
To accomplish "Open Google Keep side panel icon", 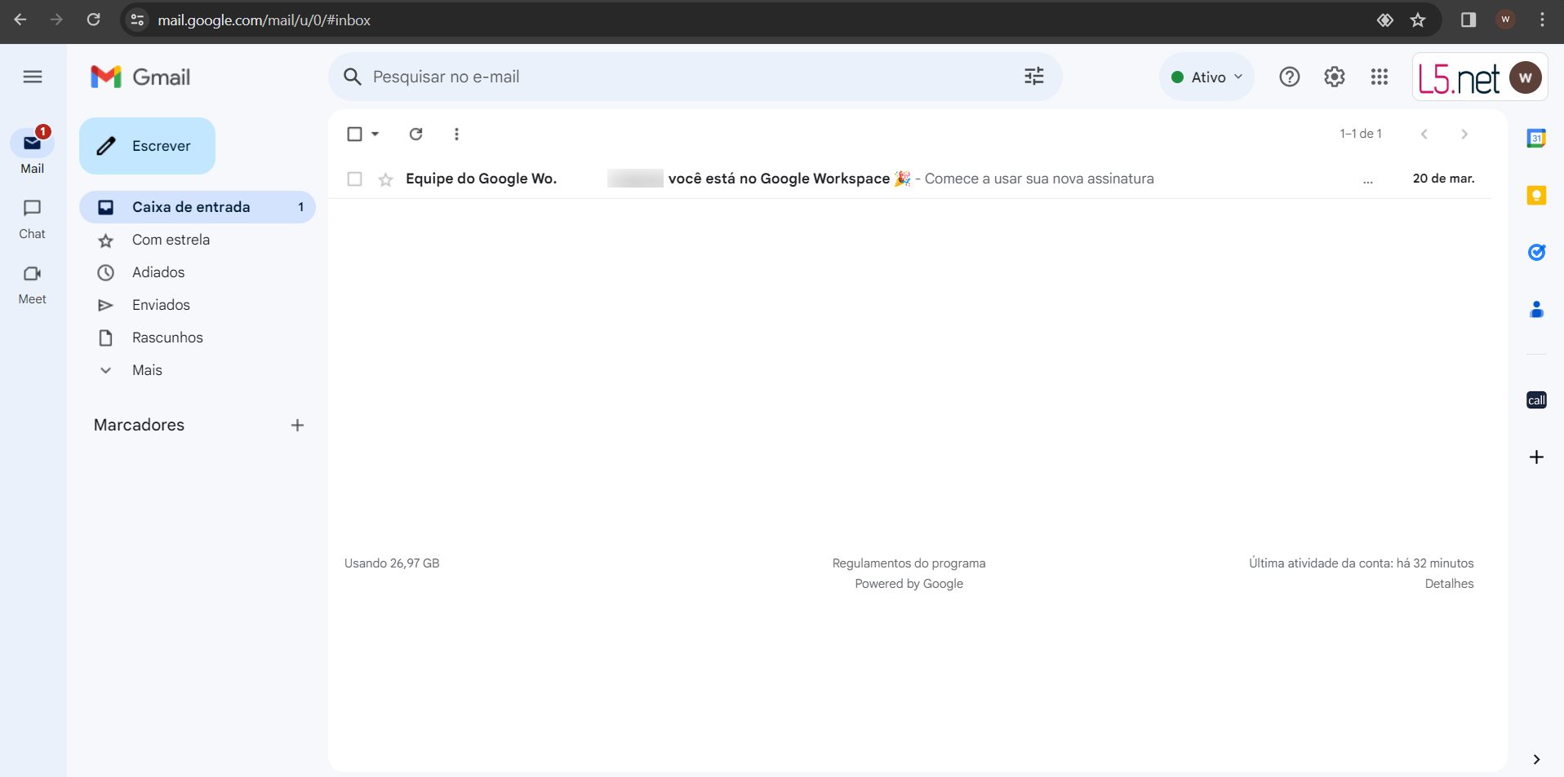I will (1535, 196).
